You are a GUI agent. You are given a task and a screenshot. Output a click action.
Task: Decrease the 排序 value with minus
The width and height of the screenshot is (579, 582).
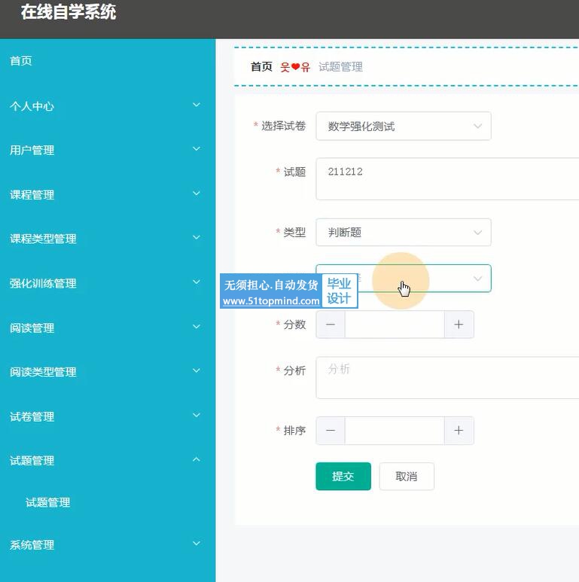tap(331, 431)
